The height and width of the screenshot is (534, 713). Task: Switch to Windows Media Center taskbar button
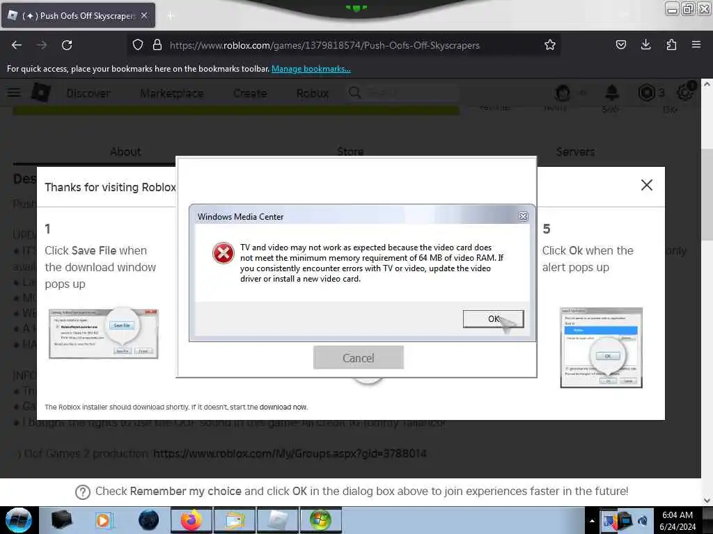point(320,520)
